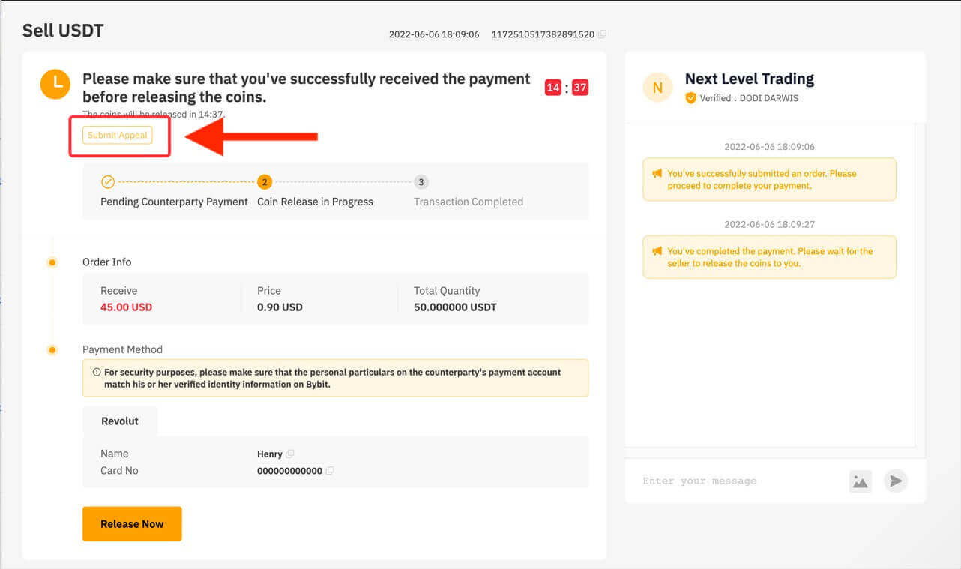Copy the order number using the copy icon

tap(601, 34)
